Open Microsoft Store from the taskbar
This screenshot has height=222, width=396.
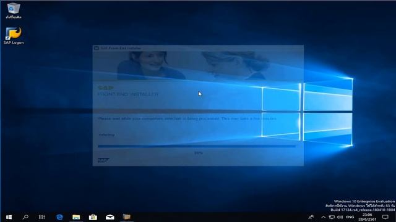(93, 217)
